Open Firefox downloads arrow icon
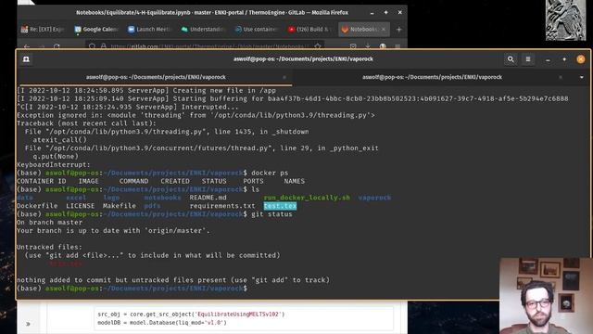The width and height of the screenshot is (593, 334). pyautogui.click(x=368, y=46)
